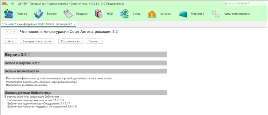Go back with the left arrow
Image resolution: width=268 pixels, height=115 pixels.
pyautogui.click(x=7, y=32)
